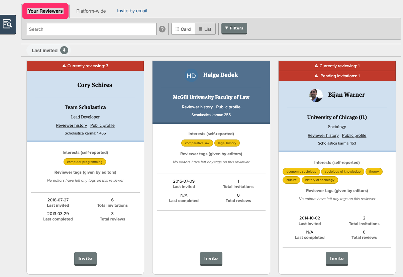The height and width of the screenshot is (277, 403).
Task: Click the 2015-07-09 last invited date
Action: pyautogui.click(x=184, y=181)
